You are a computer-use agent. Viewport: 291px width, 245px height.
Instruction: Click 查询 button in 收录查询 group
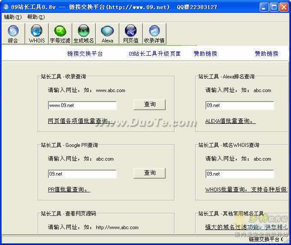[150, 105]
